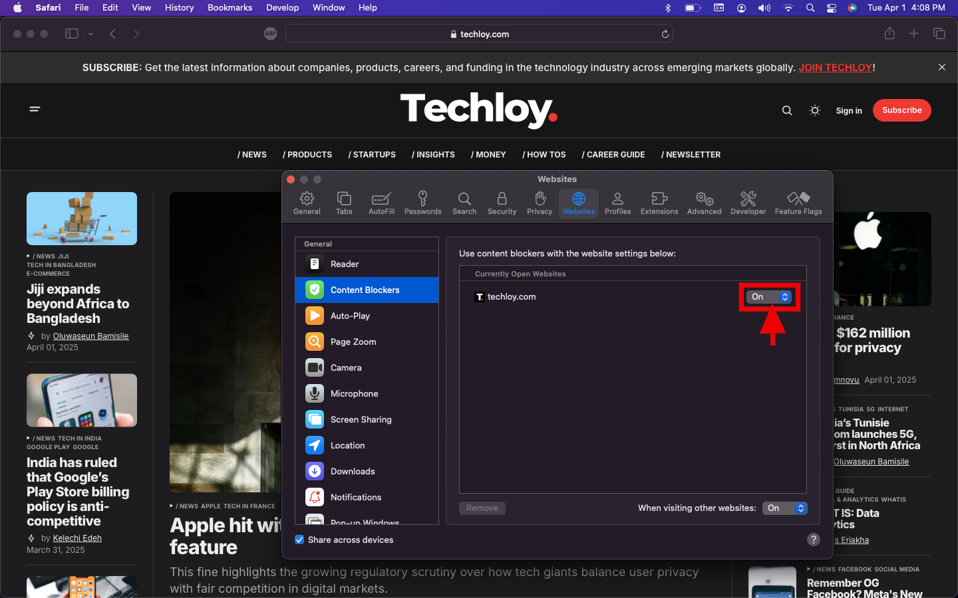
Task: Select the Websites globe tab
Action: click(x=579, y=203)
